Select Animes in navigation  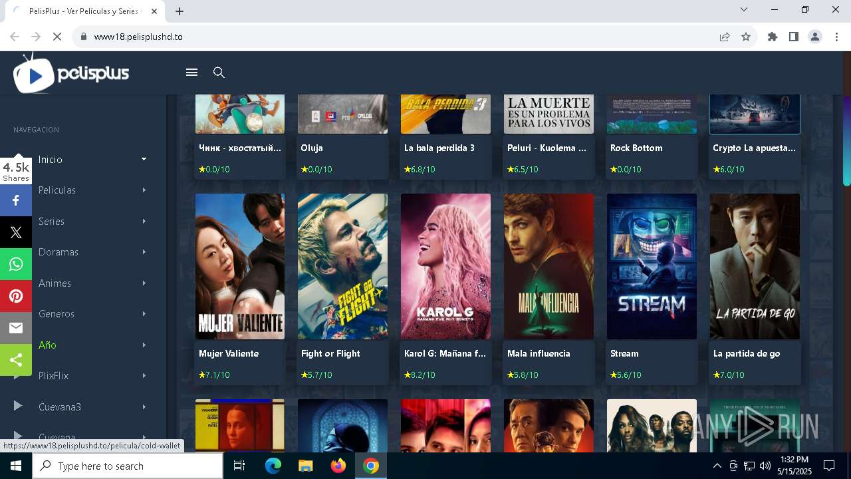pos(55,283)
